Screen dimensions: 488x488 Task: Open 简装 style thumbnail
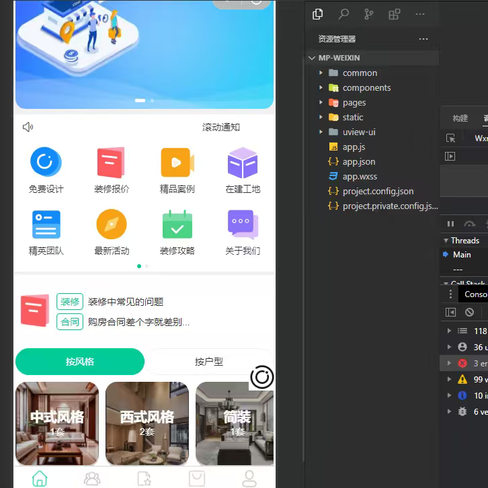(235, 423)
